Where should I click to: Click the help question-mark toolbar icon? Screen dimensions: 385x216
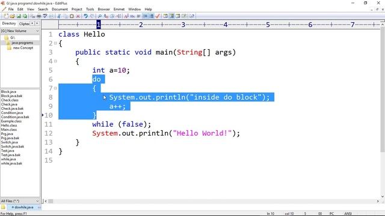tap(192, 16)
